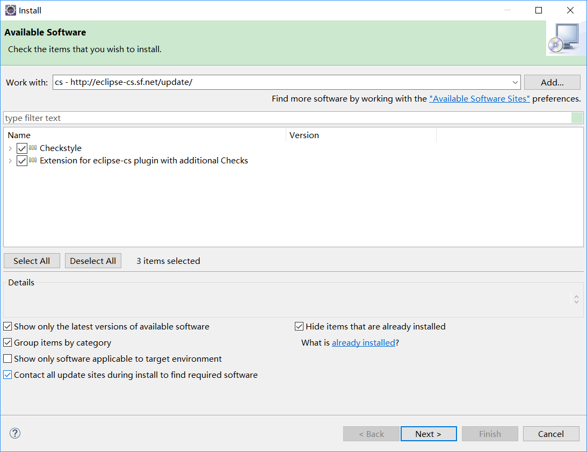
Task: Open the help question mark icon
Action: [x=15, y=433]
